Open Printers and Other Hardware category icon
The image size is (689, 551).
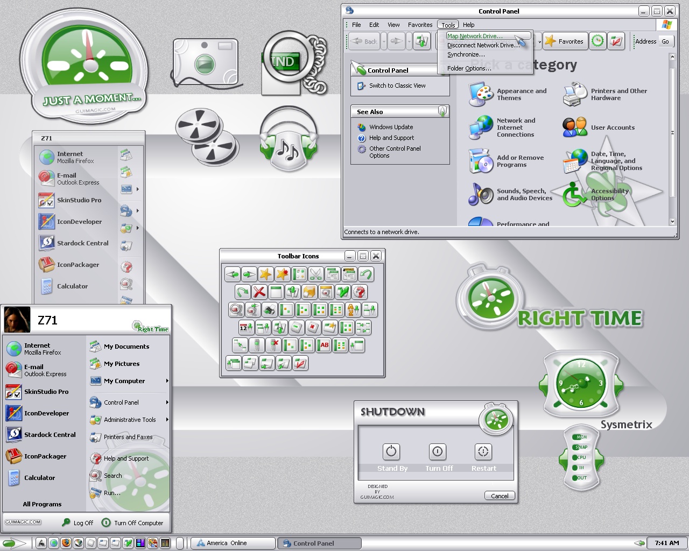pos(575,95)
